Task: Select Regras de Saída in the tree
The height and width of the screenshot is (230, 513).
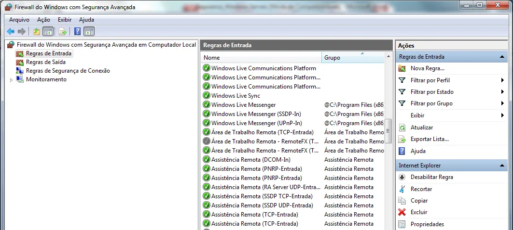Action: tap(45, 62)
